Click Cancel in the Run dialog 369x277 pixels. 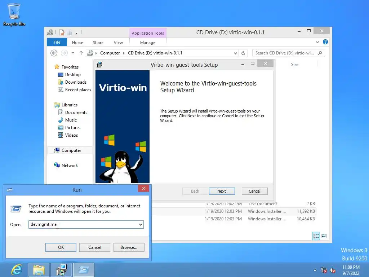[95, 247]
